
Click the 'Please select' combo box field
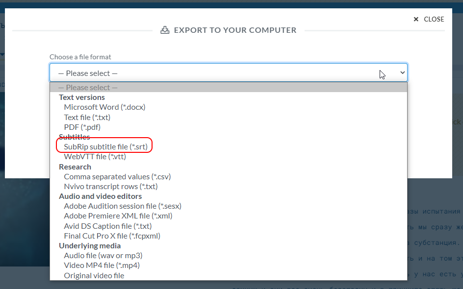pyautogui.click(x=228, y=72)
